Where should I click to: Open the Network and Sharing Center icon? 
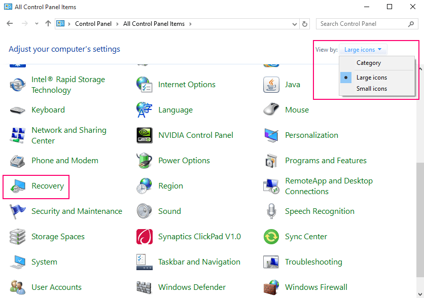[x=18, y=135]
